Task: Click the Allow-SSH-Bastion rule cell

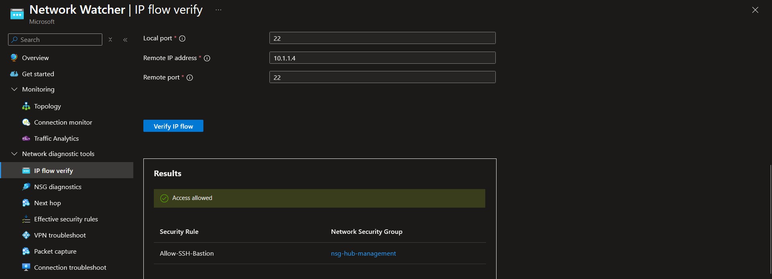Action: [187, 253]
